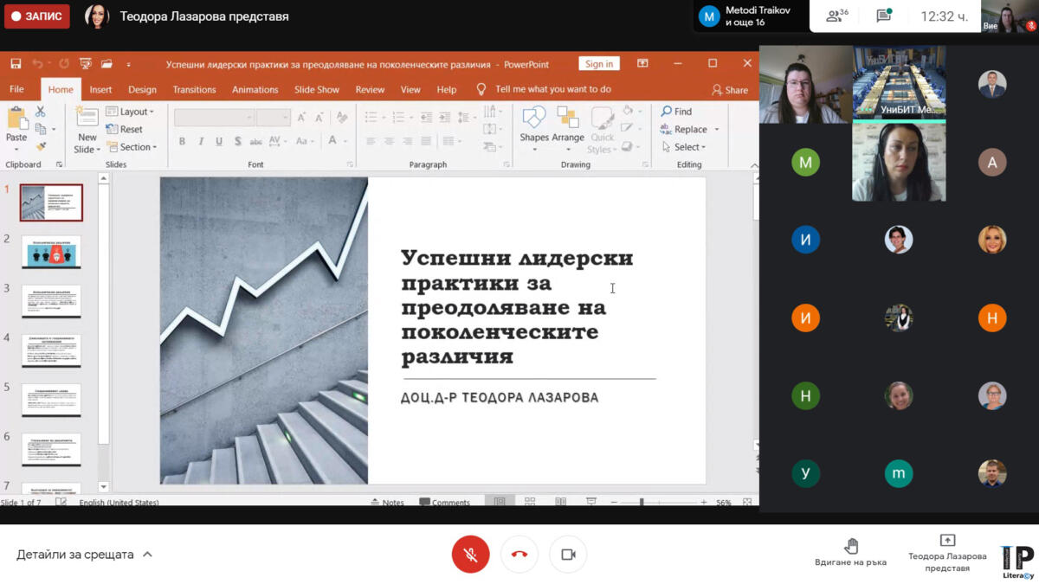Image resolution: width=1039 pixels, height=584 pixels.
Task: Open the Replace dropdown arrow
Action: 717,130
